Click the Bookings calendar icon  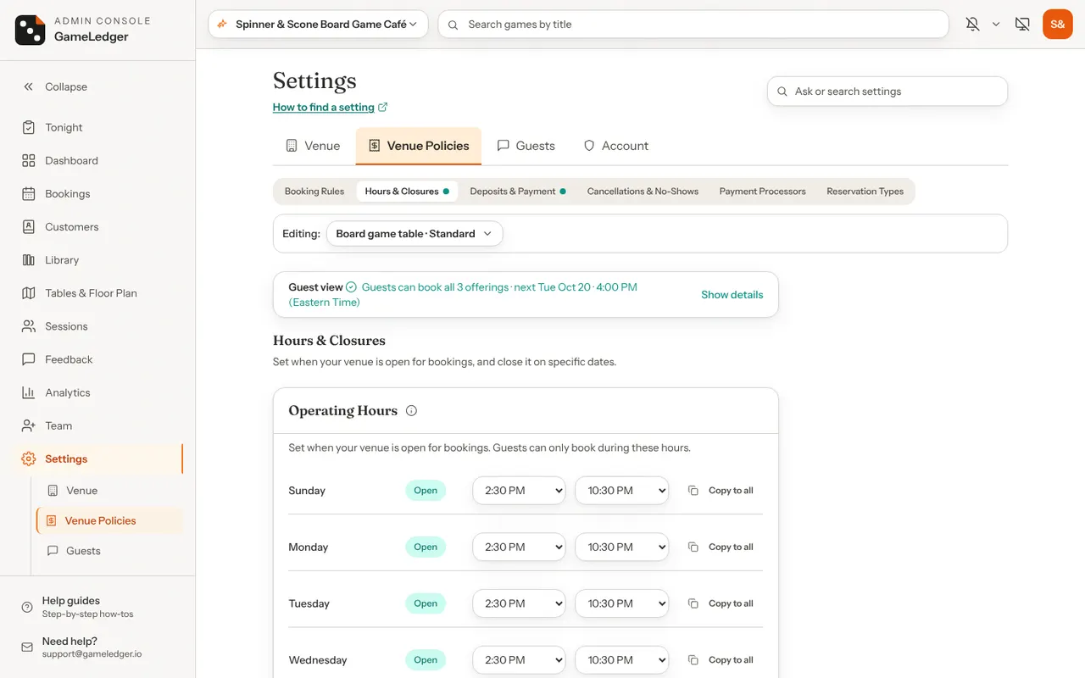tap(29, 193)
